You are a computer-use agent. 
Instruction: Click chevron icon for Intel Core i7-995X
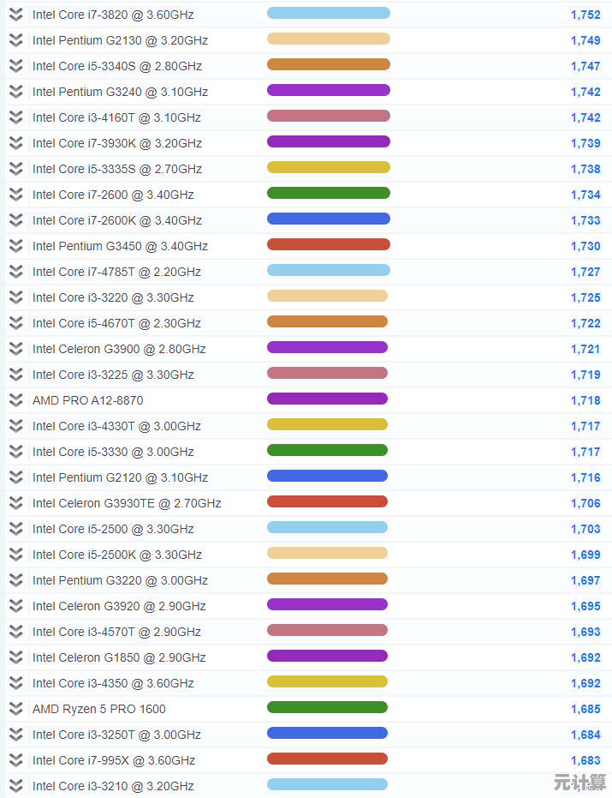click(15, 760)
